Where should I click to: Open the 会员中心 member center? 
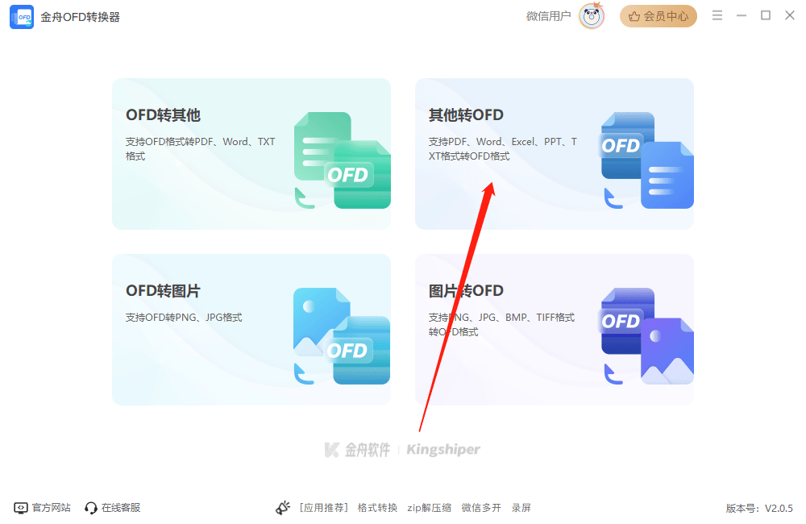[x=658, y=16]
